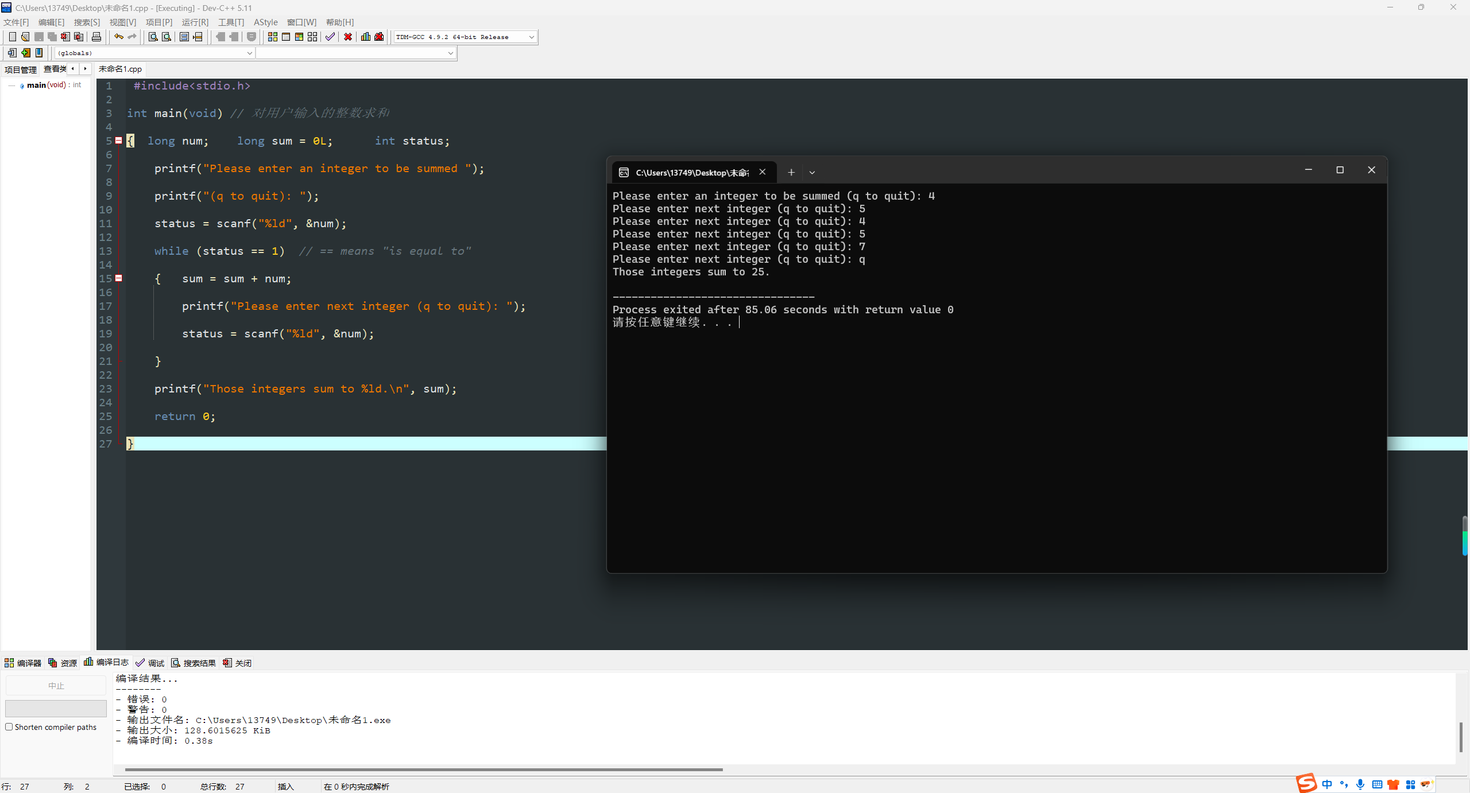
Task: Open the TDM-GCC compiler selection dropdown
Action: coord(531,37)
